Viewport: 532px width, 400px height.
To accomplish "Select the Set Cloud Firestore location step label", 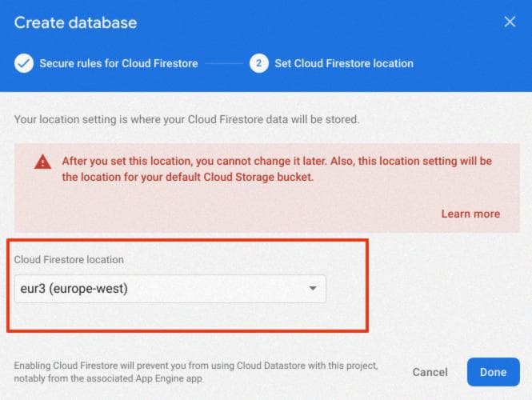I will click(x=344, y=63).
